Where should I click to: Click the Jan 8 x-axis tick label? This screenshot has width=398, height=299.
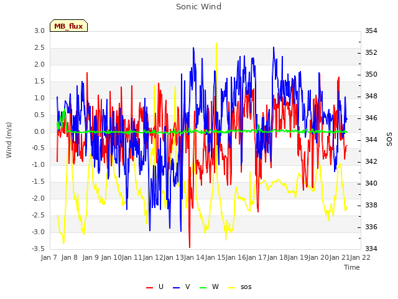[x=69, y=257]
